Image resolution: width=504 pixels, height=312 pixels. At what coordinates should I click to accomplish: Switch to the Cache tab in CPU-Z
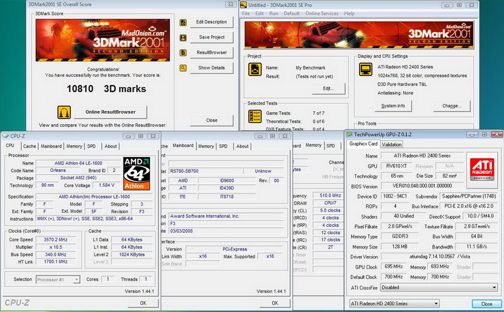click(30, 146)
